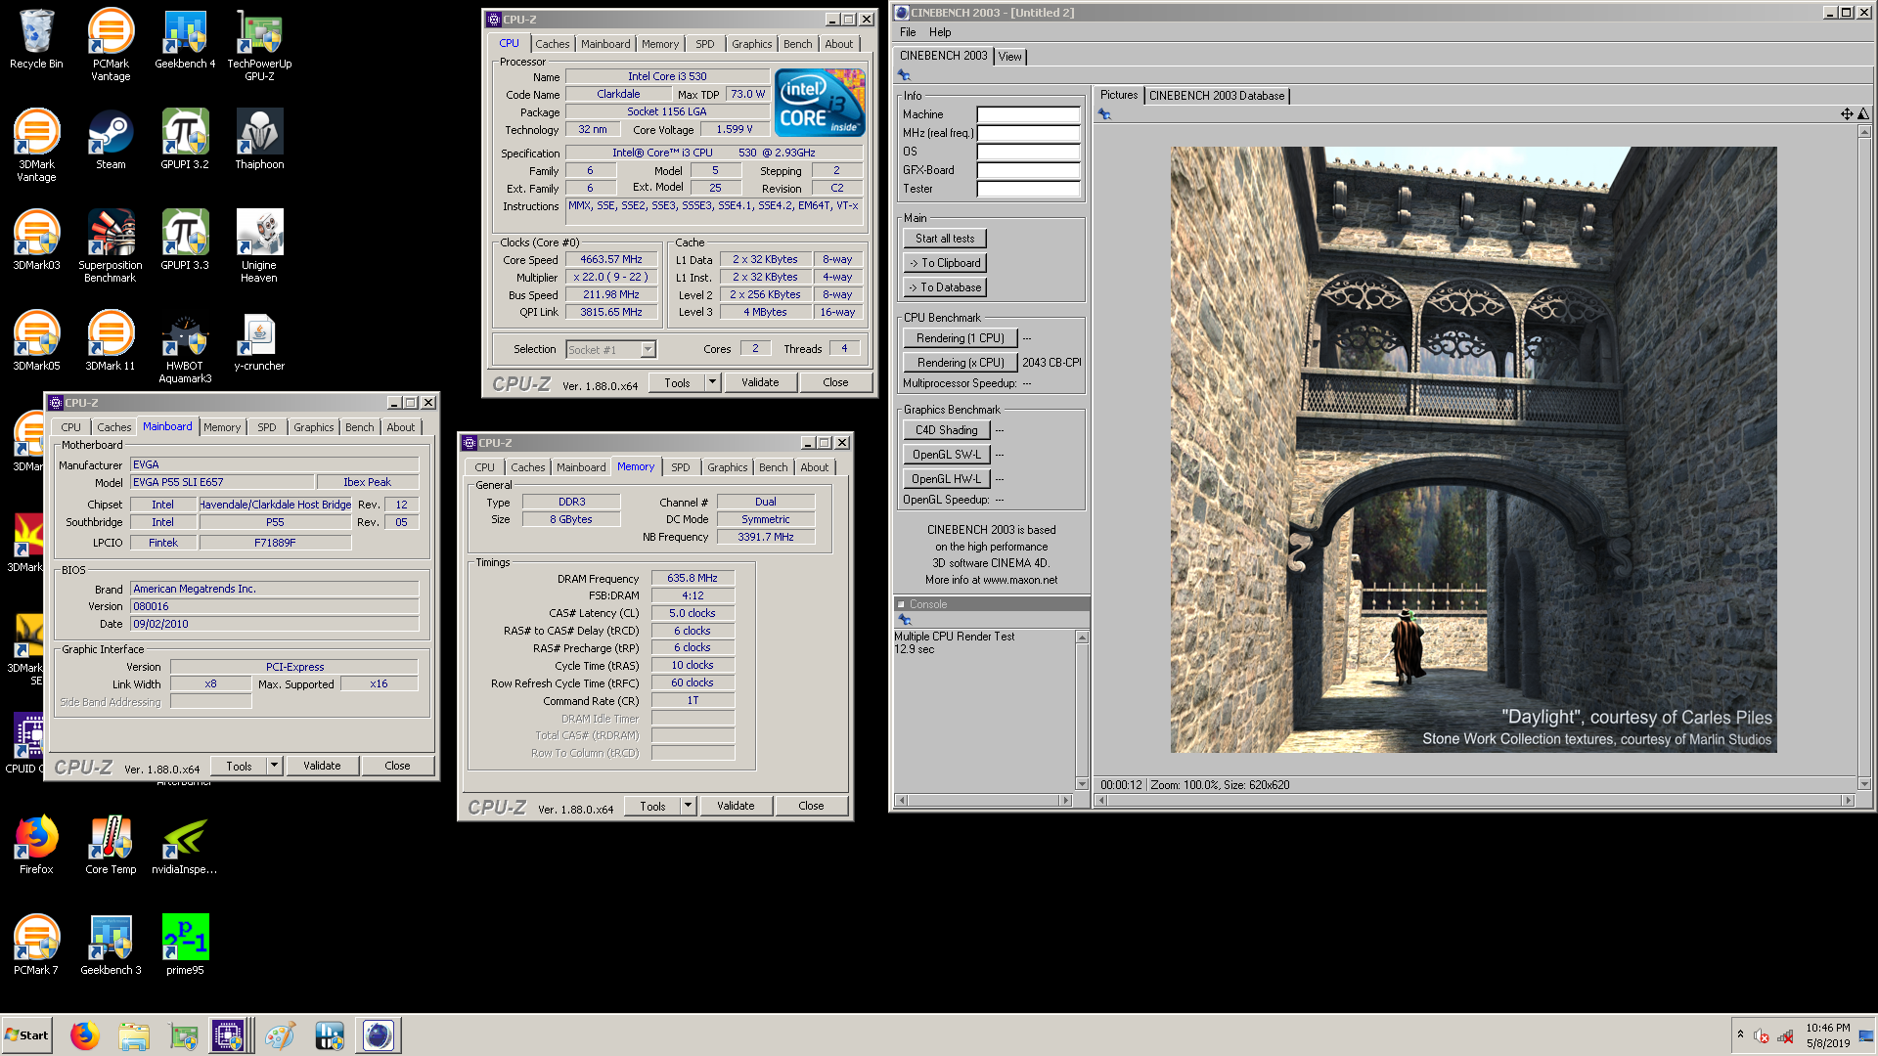Open the file explorer folder in the taskbar
The width and height of the screenshot is (1878, 1056).
tap(134, 1035)
